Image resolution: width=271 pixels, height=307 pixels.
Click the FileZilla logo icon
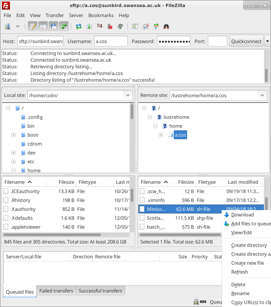coord(6,6)
